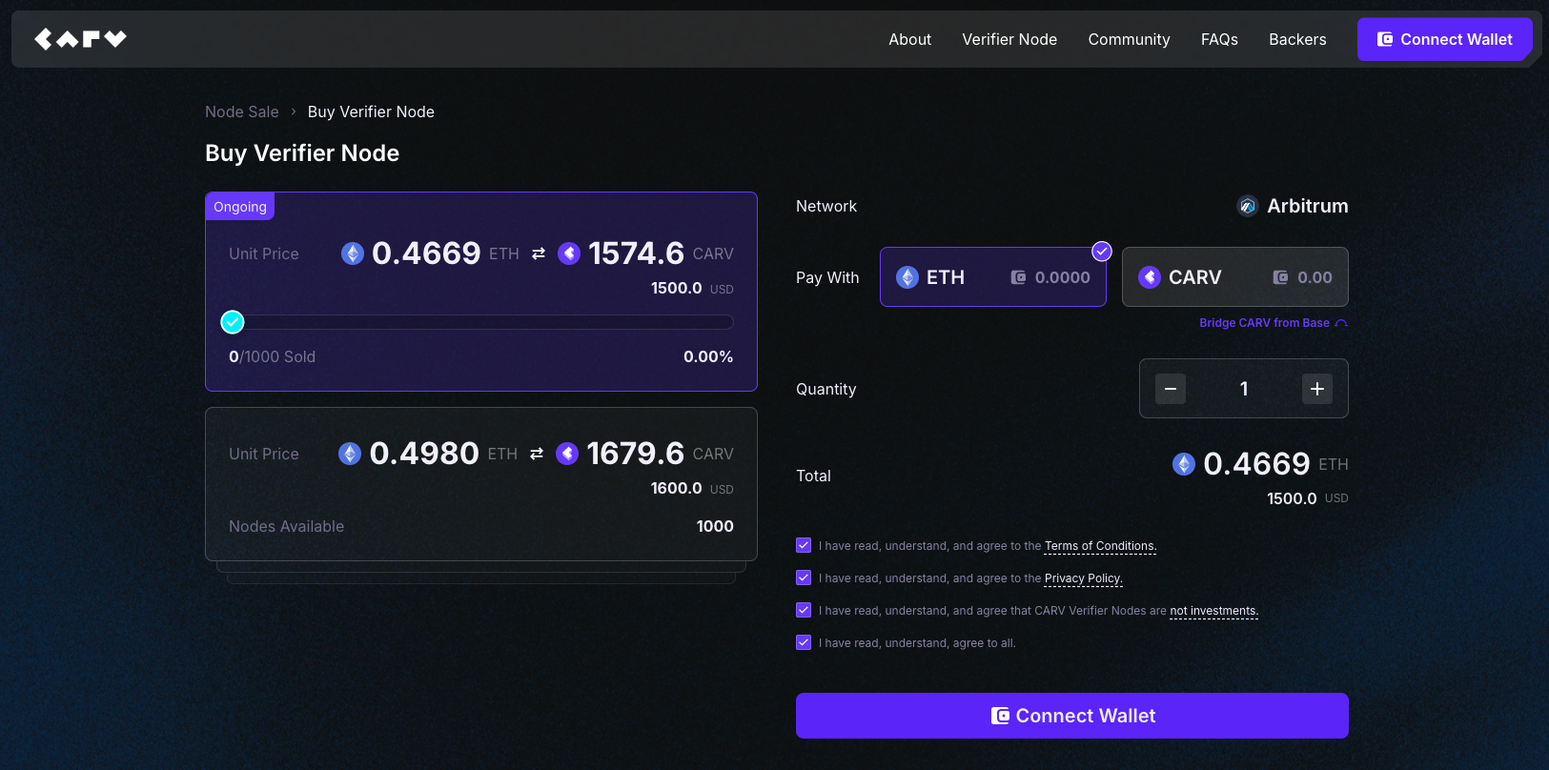Screen dimensions: 1549x770
Task: Toggle Privacy Policy agreement checkbox
Action: tap(804, 577)
